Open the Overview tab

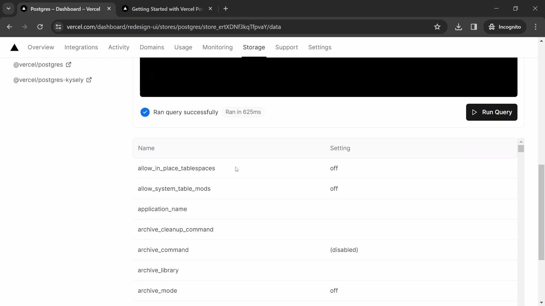click(41, 47)
